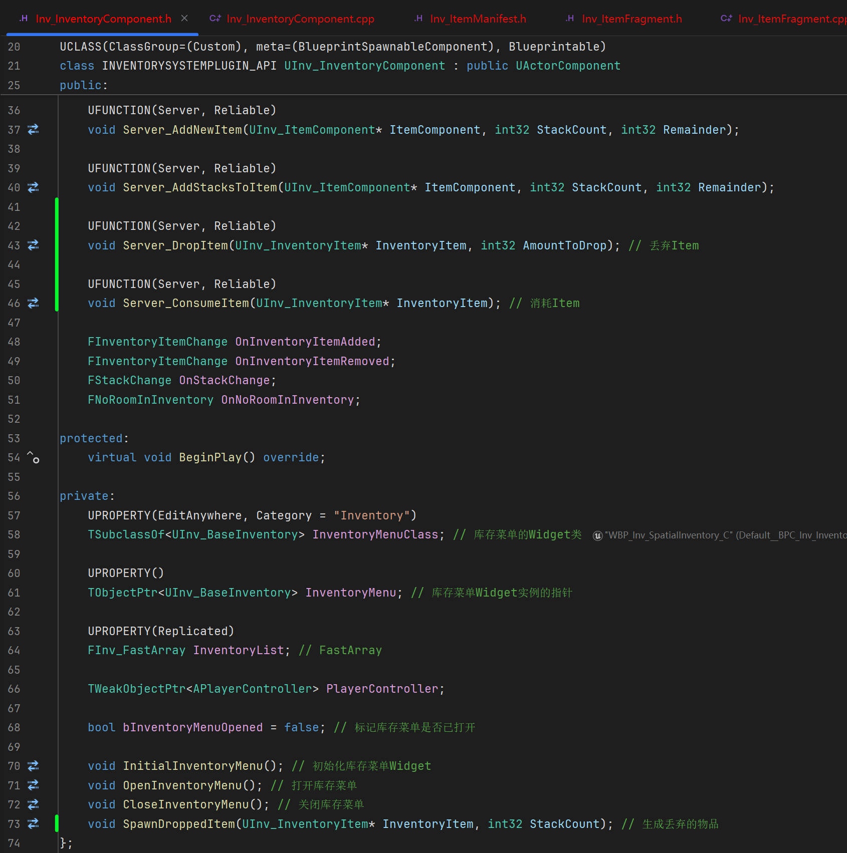
Task: Click the FInv_FastArray type name
Action: coord(136,650)
